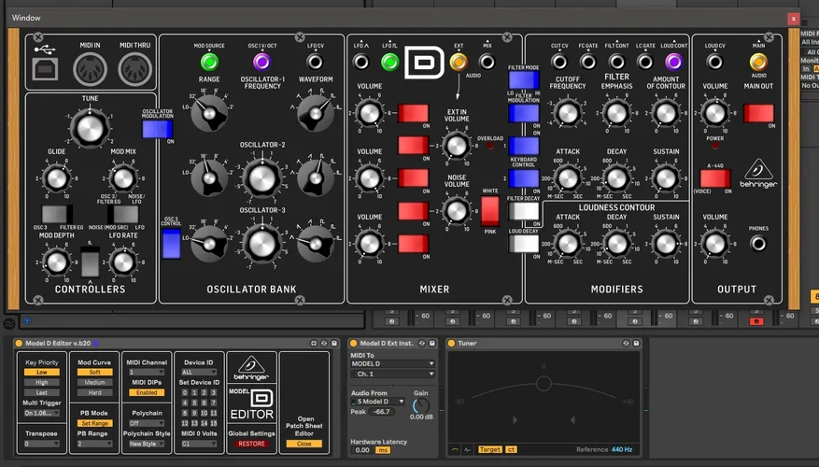Click the save preset icon on Tuner device
819x467 pixels.
[636, 343]
